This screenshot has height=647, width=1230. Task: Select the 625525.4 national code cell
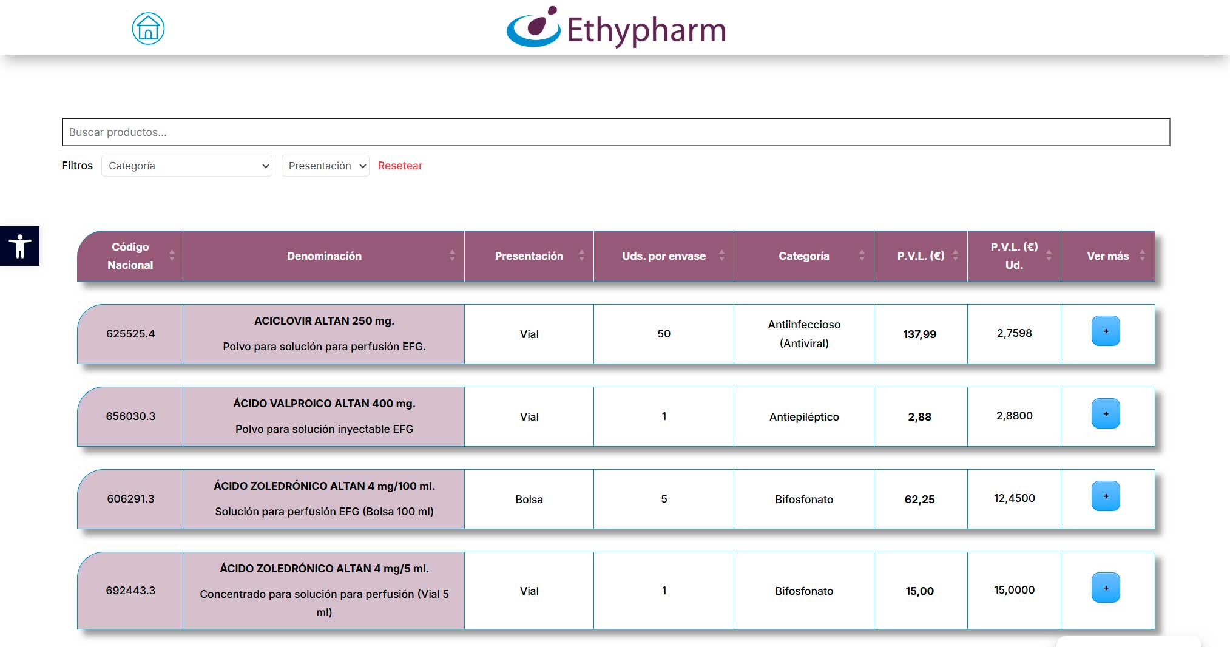[130, 334]
